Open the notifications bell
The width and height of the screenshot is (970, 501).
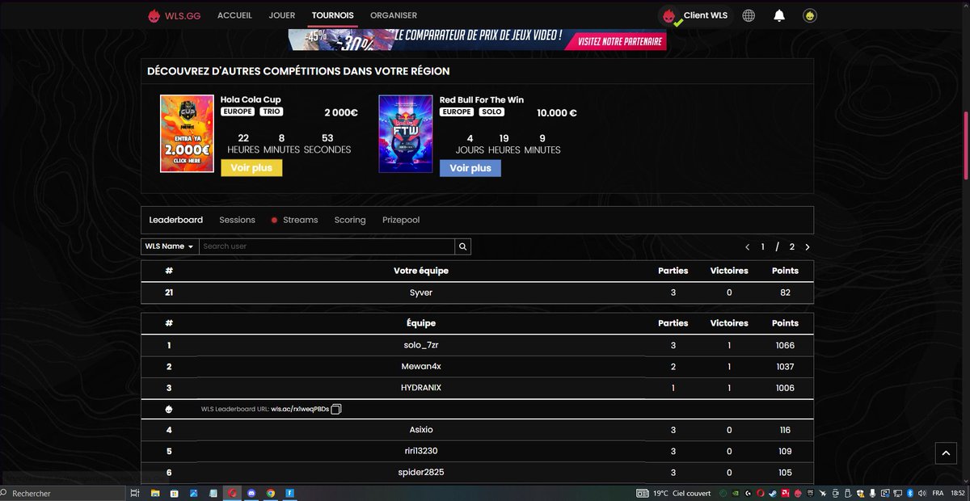[x=779, y=15]
